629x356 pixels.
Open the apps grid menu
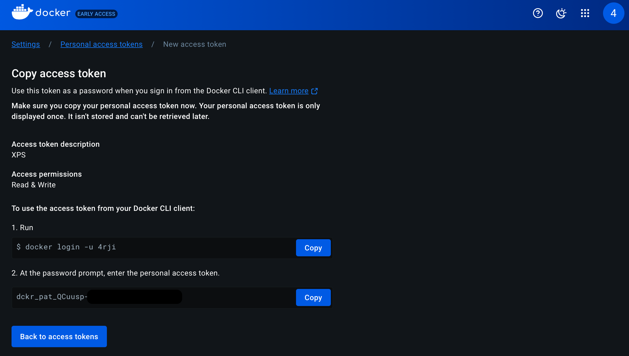click(x=585, y=13)
